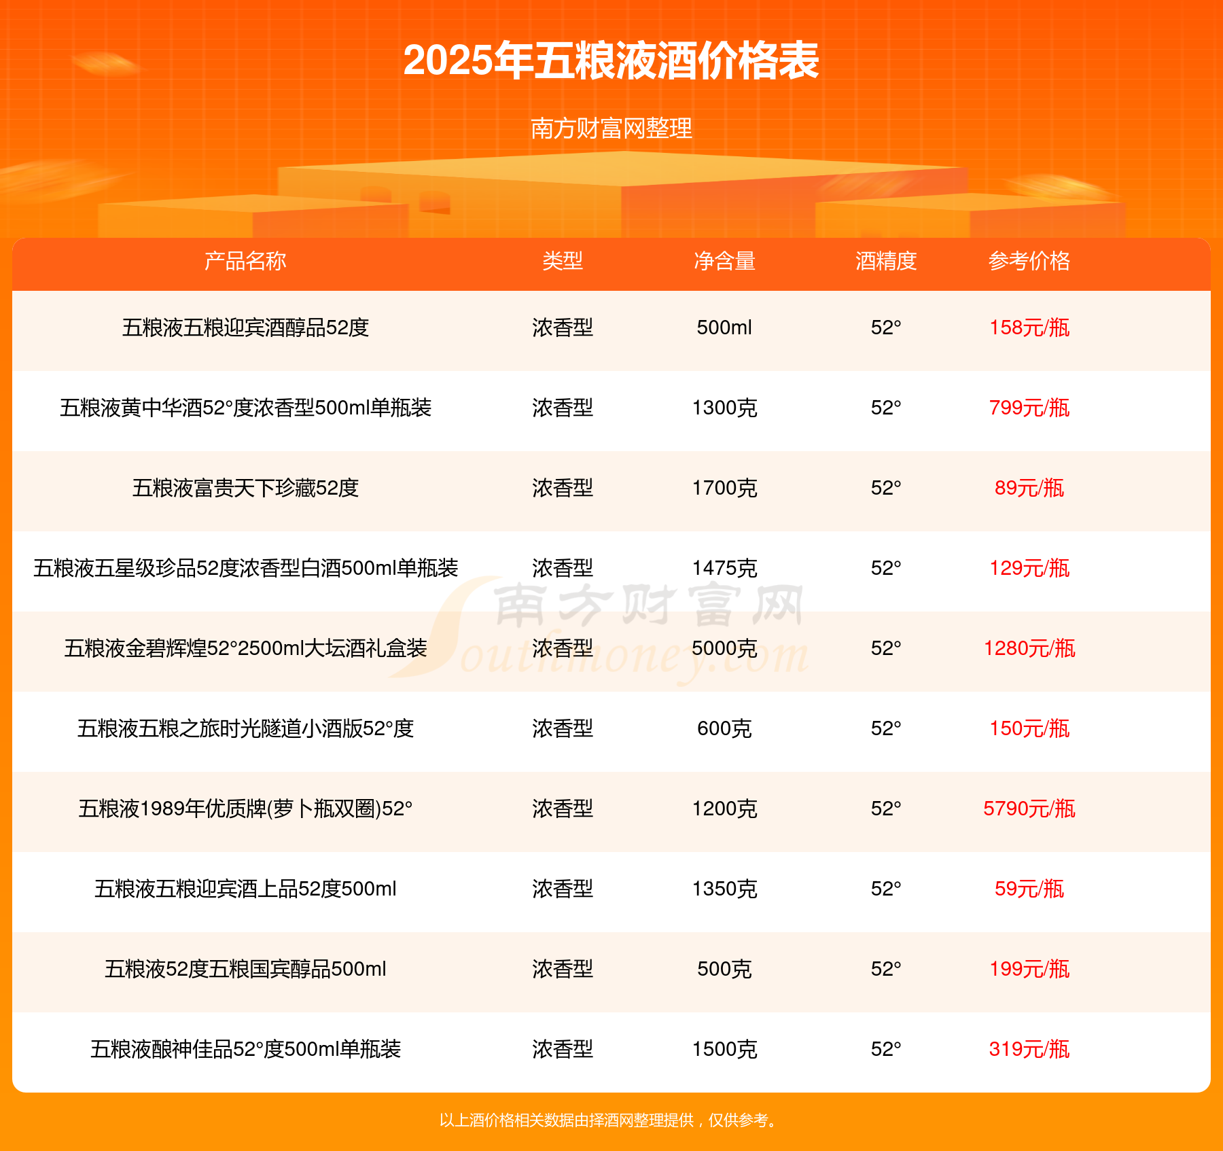Select product 五粮液五粮之旅时光隧道小酒版52°度

point(245,728)
